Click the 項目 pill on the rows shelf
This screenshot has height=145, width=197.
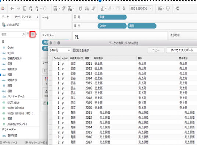pyautogui.click(x=142, y=26)
